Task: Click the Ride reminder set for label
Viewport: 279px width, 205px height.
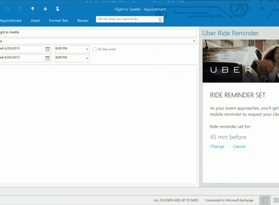Action: point(230,127)
